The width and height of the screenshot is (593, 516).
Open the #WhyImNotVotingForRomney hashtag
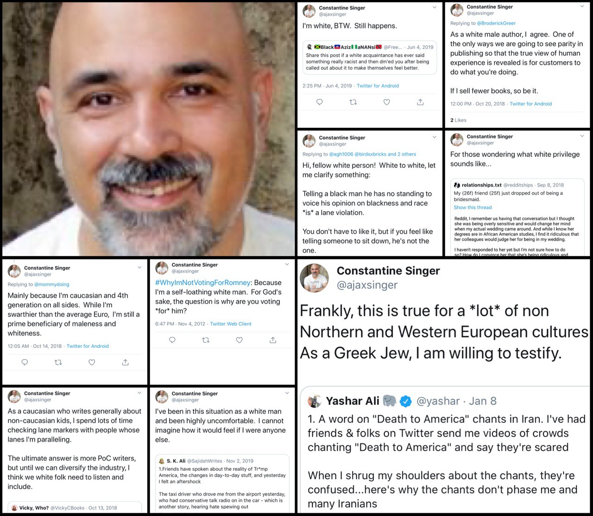[x=203, y=283]
